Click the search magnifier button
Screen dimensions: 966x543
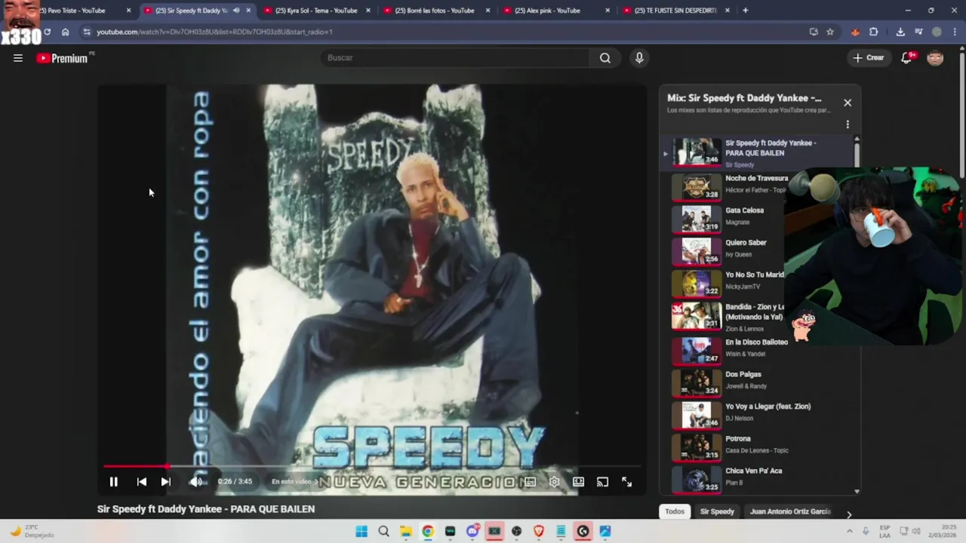(x=605, y=58)
